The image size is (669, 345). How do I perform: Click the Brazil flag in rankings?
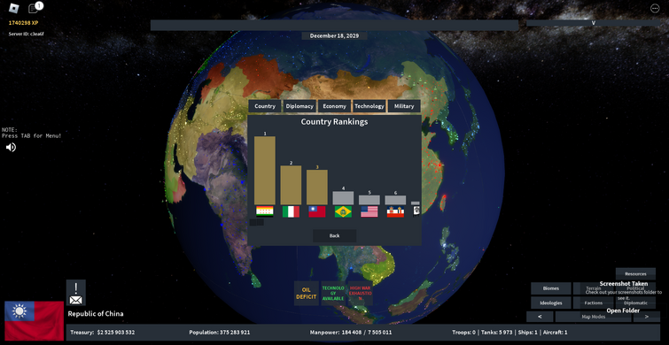pos(343,211)
